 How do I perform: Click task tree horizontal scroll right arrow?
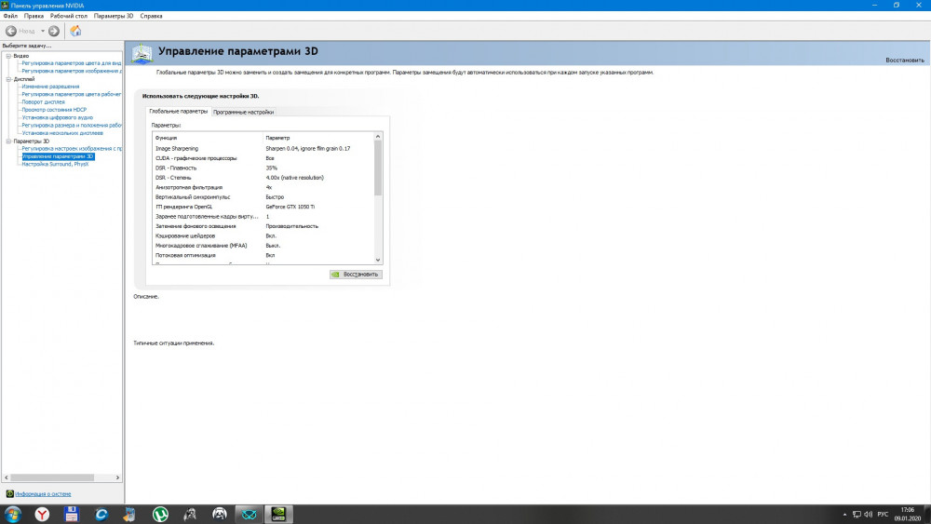click(117, 477)
